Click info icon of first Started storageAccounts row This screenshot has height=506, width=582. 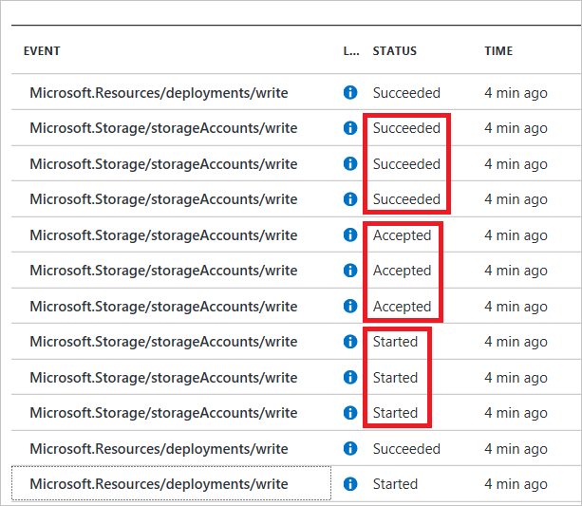pyautogui.click(x=350, y=342)
